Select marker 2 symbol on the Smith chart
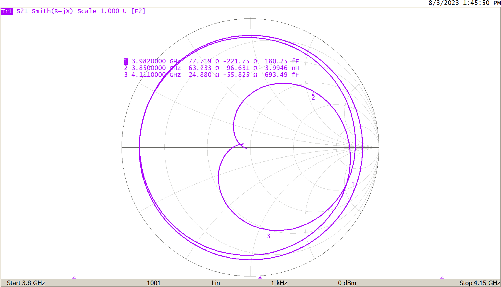The width and height of the screenshot is (501, 287). click(313, 96)
